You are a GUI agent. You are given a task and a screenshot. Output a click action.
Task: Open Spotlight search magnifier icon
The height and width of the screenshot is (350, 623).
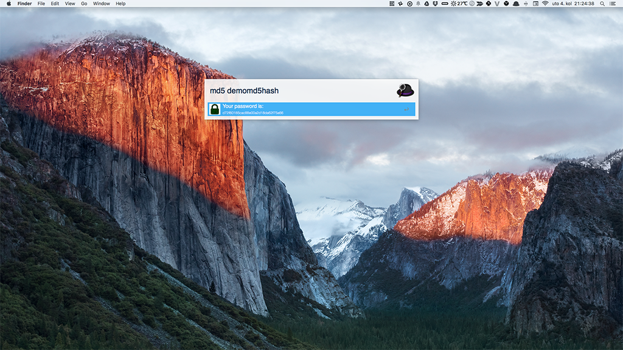[x=602, y=4]
